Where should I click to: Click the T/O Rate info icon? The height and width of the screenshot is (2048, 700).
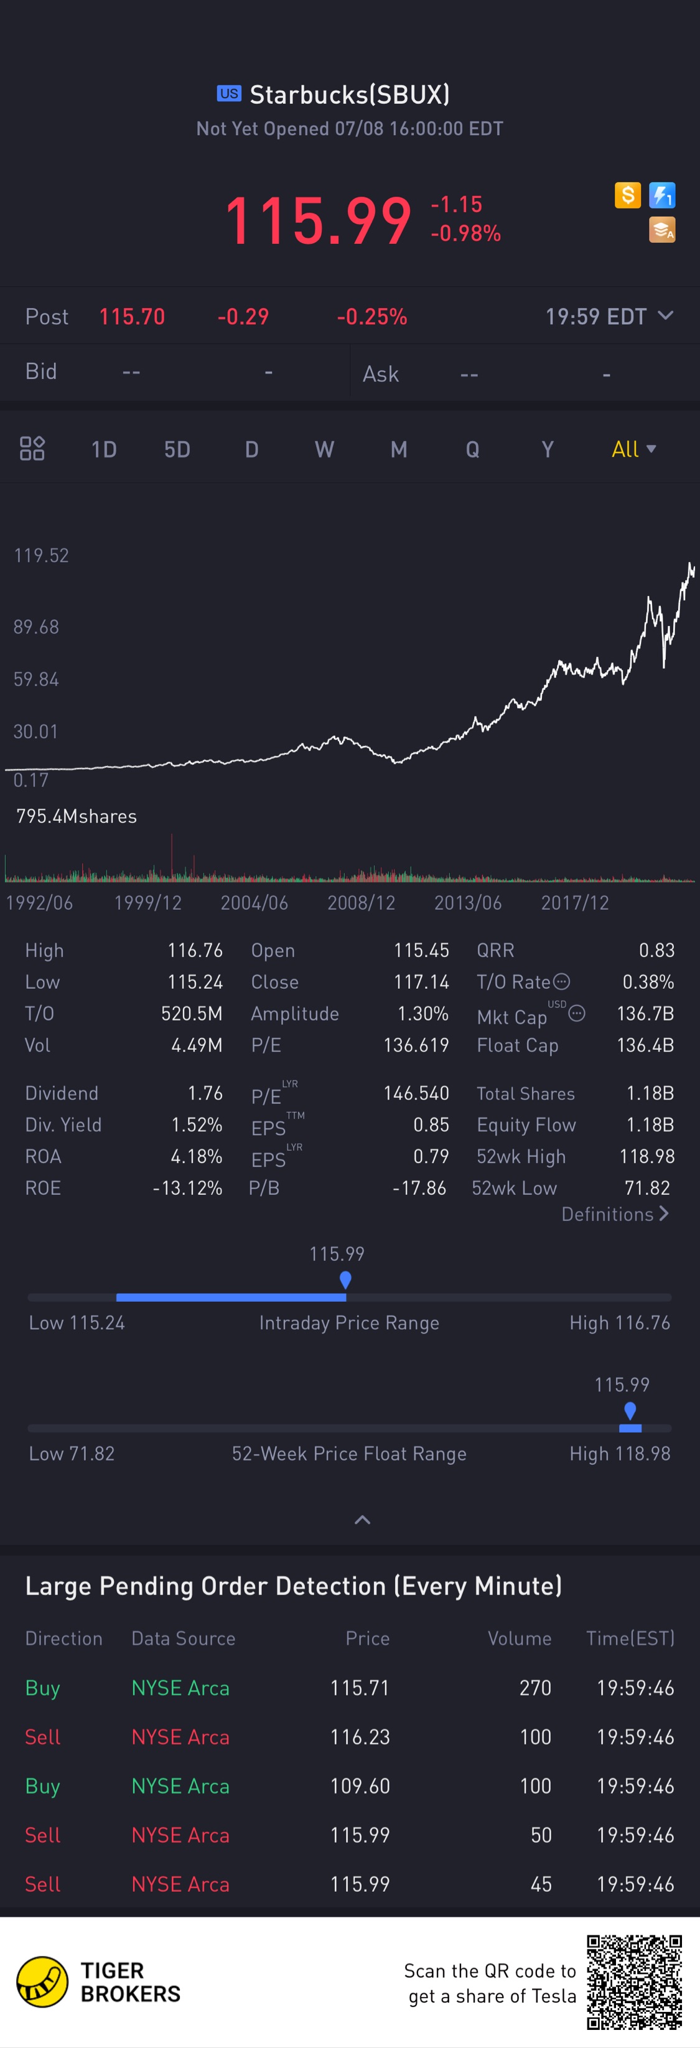point(562,981)
